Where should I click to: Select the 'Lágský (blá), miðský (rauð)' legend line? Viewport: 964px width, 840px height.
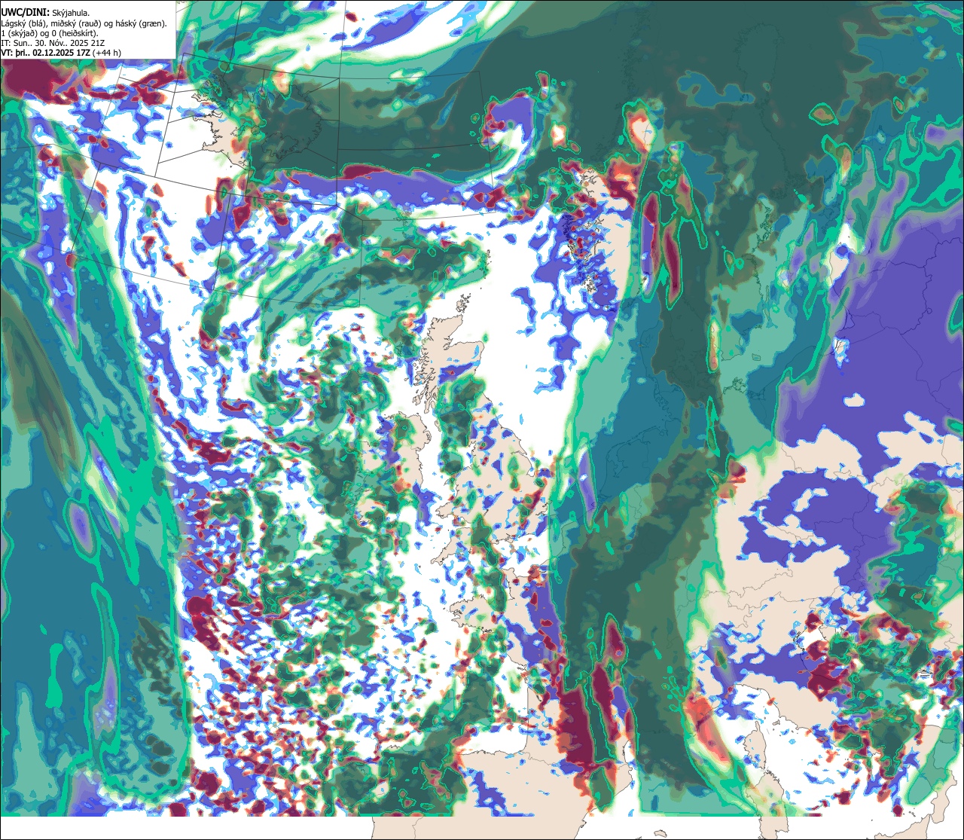coord(84,23)
